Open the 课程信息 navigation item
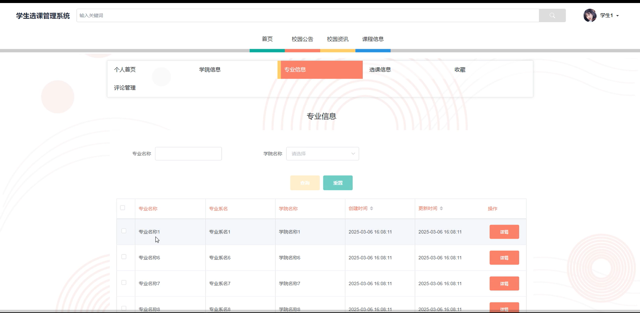The width and height of the screenshot is (640, 313). tap(373, 39)
